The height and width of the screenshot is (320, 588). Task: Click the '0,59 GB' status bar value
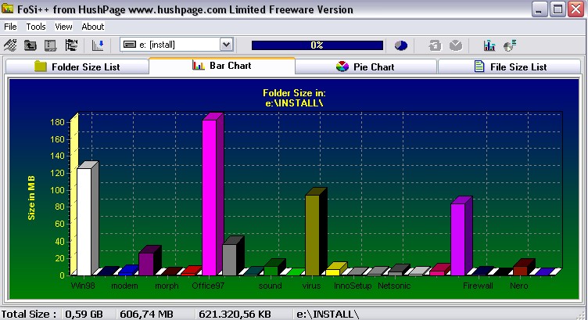(x=84, y=315)
